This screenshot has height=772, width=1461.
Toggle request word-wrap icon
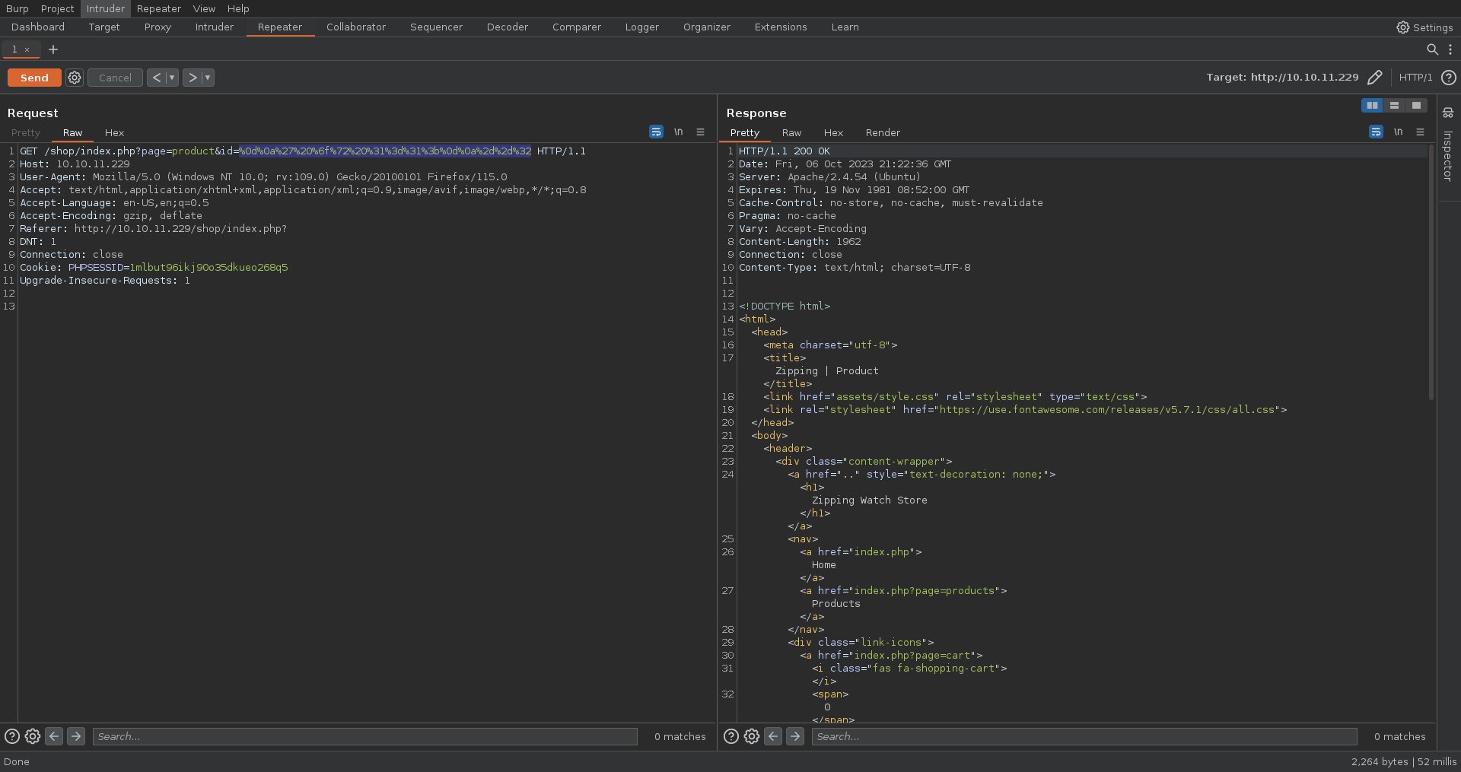pos(656,132)
